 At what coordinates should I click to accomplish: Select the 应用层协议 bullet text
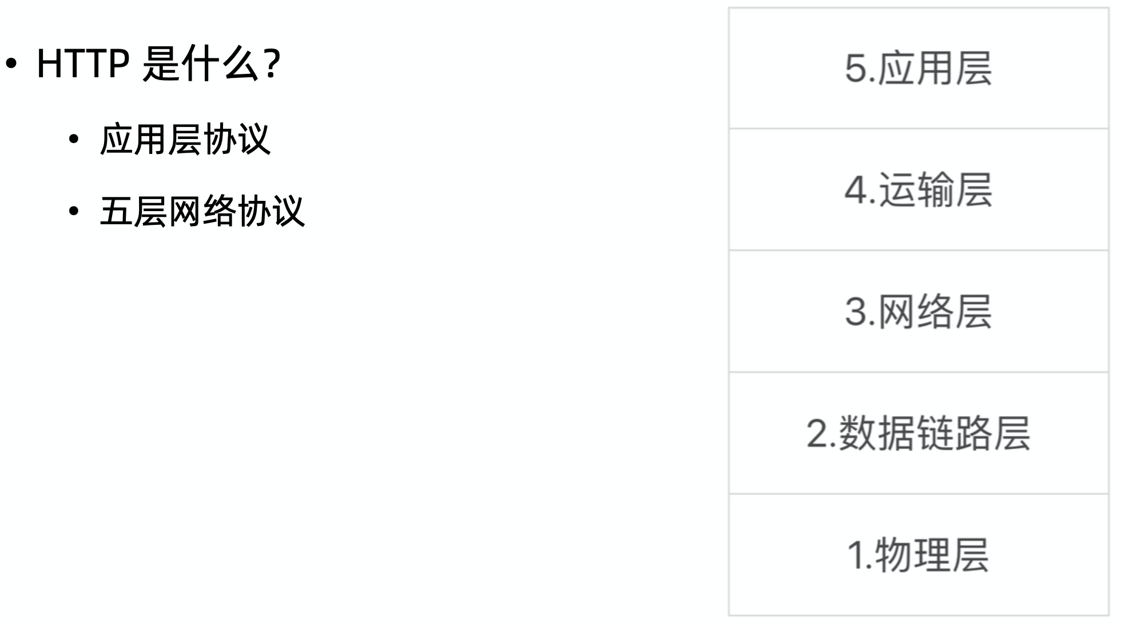tap(185, 139)
